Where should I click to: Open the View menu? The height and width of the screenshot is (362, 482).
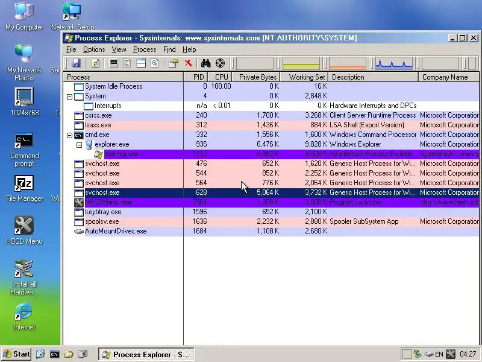(119, 49)
